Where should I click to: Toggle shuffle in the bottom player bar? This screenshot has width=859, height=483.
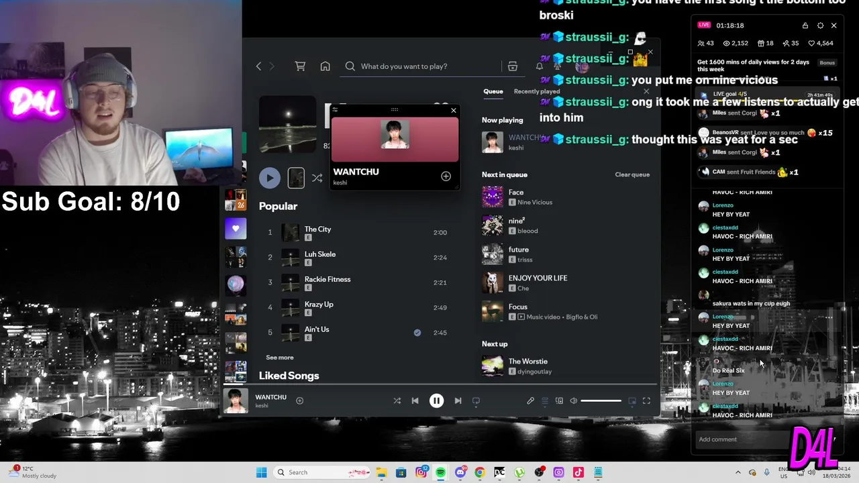coord(397,400)
